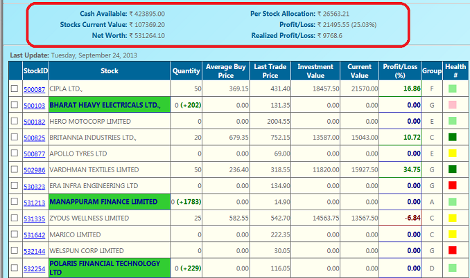The width and height of the screenshot is (470, 278).
Task: Select Zydus Wellness row checkbox
Action: [15, 218]
